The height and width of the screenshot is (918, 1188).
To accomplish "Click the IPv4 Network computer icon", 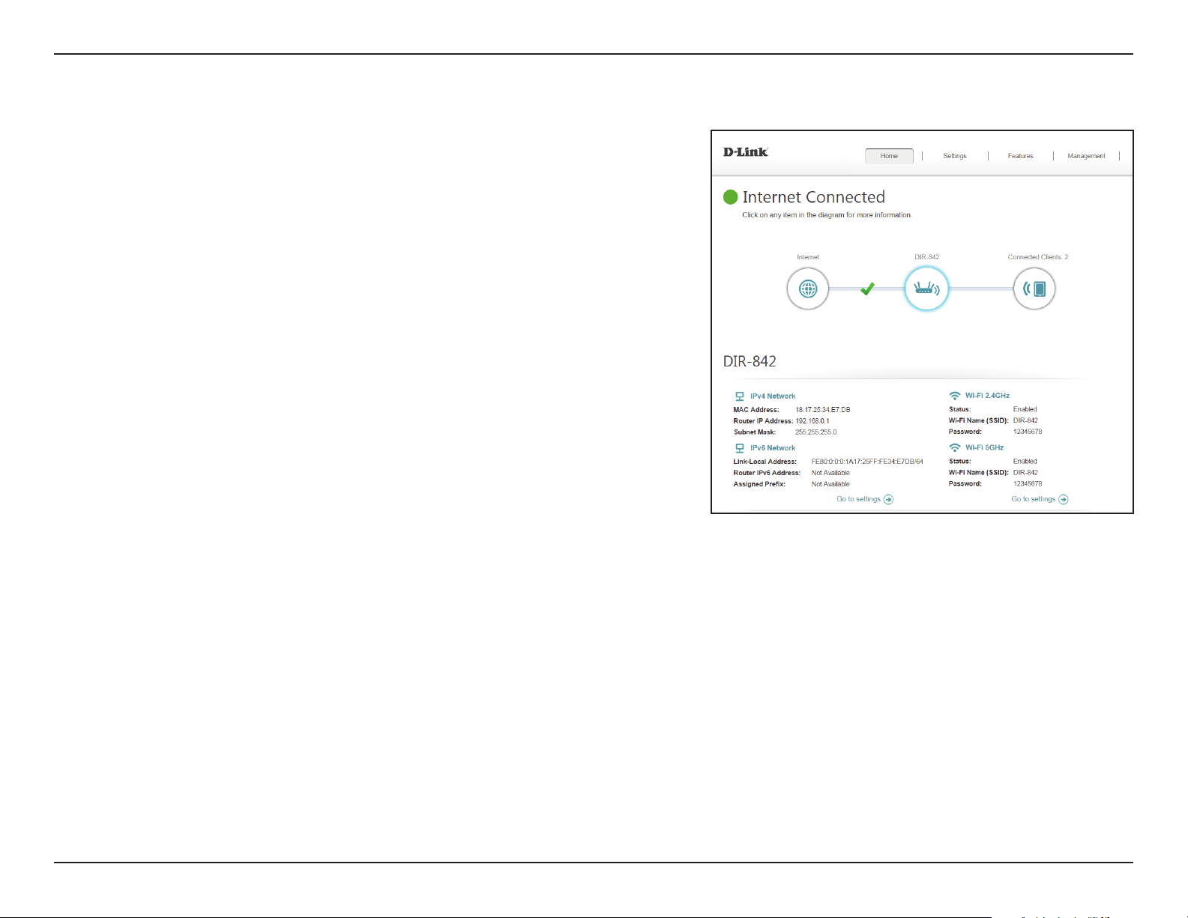I will (740, 396).
